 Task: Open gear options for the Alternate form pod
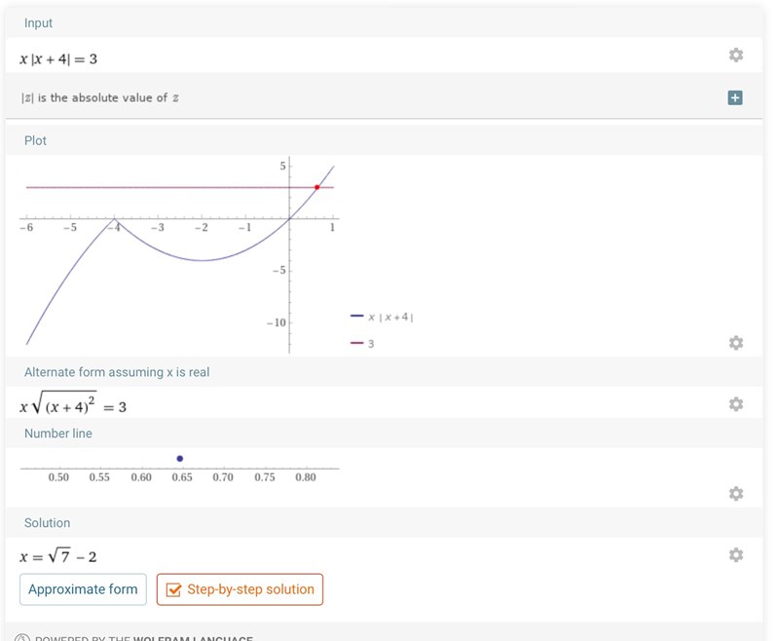click(736, 403)
